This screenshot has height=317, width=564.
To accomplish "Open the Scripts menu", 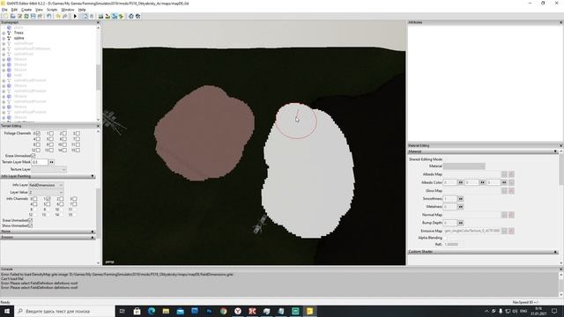I will [x=52, y=10].
